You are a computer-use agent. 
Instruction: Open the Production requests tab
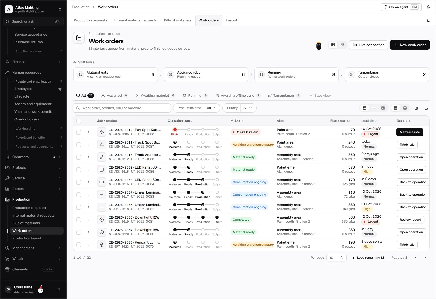click(90, 20)
